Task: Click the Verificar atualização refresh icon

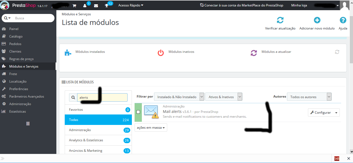Action: coord(280,20)
